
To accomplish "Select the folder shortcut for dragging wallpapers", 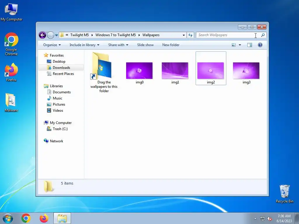I will pos(104,72).
